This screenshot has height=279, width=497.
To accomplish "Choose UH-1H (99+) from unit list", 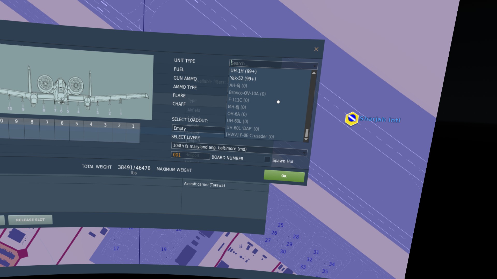I will click(243, 71).
